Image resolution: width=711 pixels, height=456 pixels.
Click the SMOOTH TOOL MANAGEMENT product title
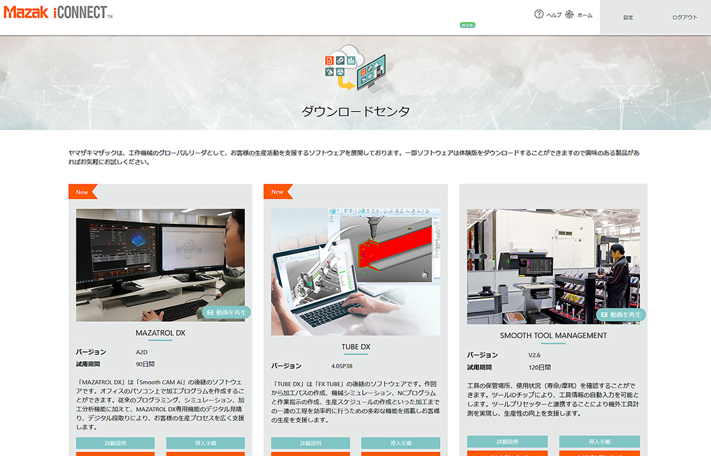(x=553, y=335)
